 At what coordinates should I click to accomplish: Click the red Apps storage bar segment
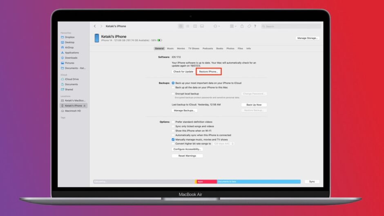click(x=207, y=181)
